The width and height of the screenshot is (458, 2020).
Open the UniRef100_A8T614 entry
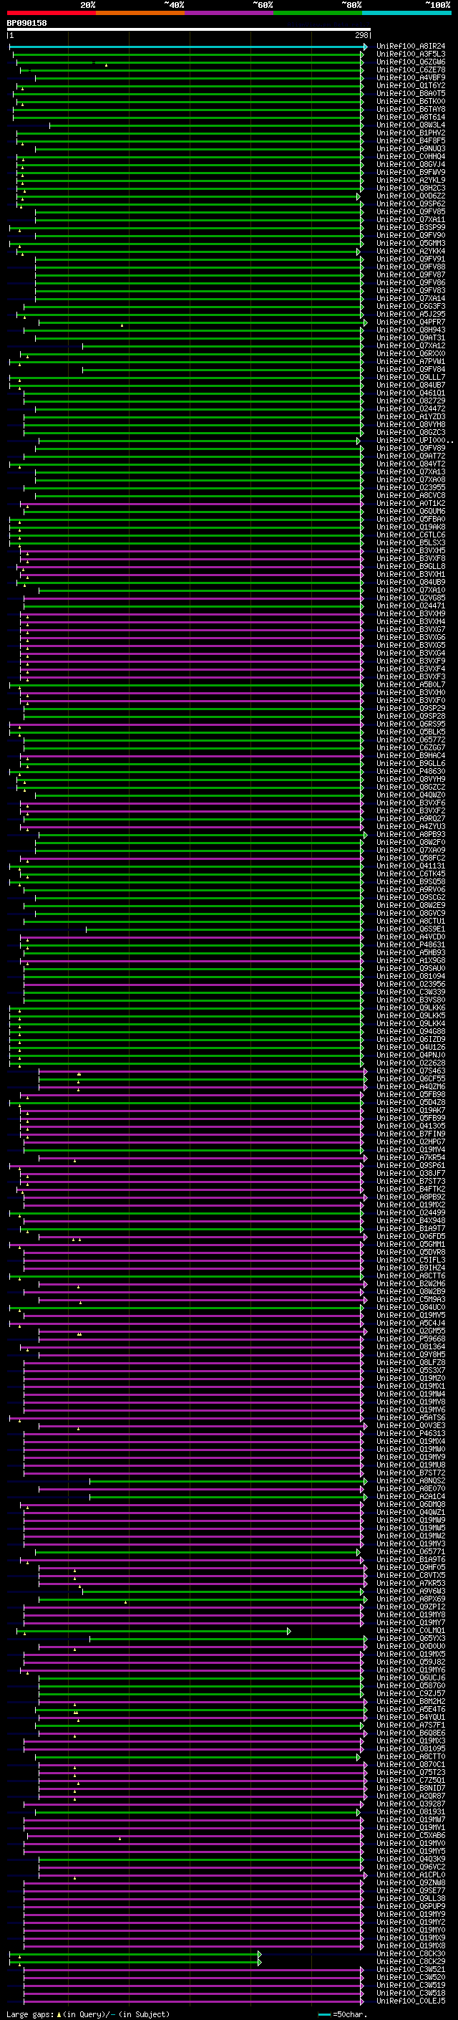410,118
